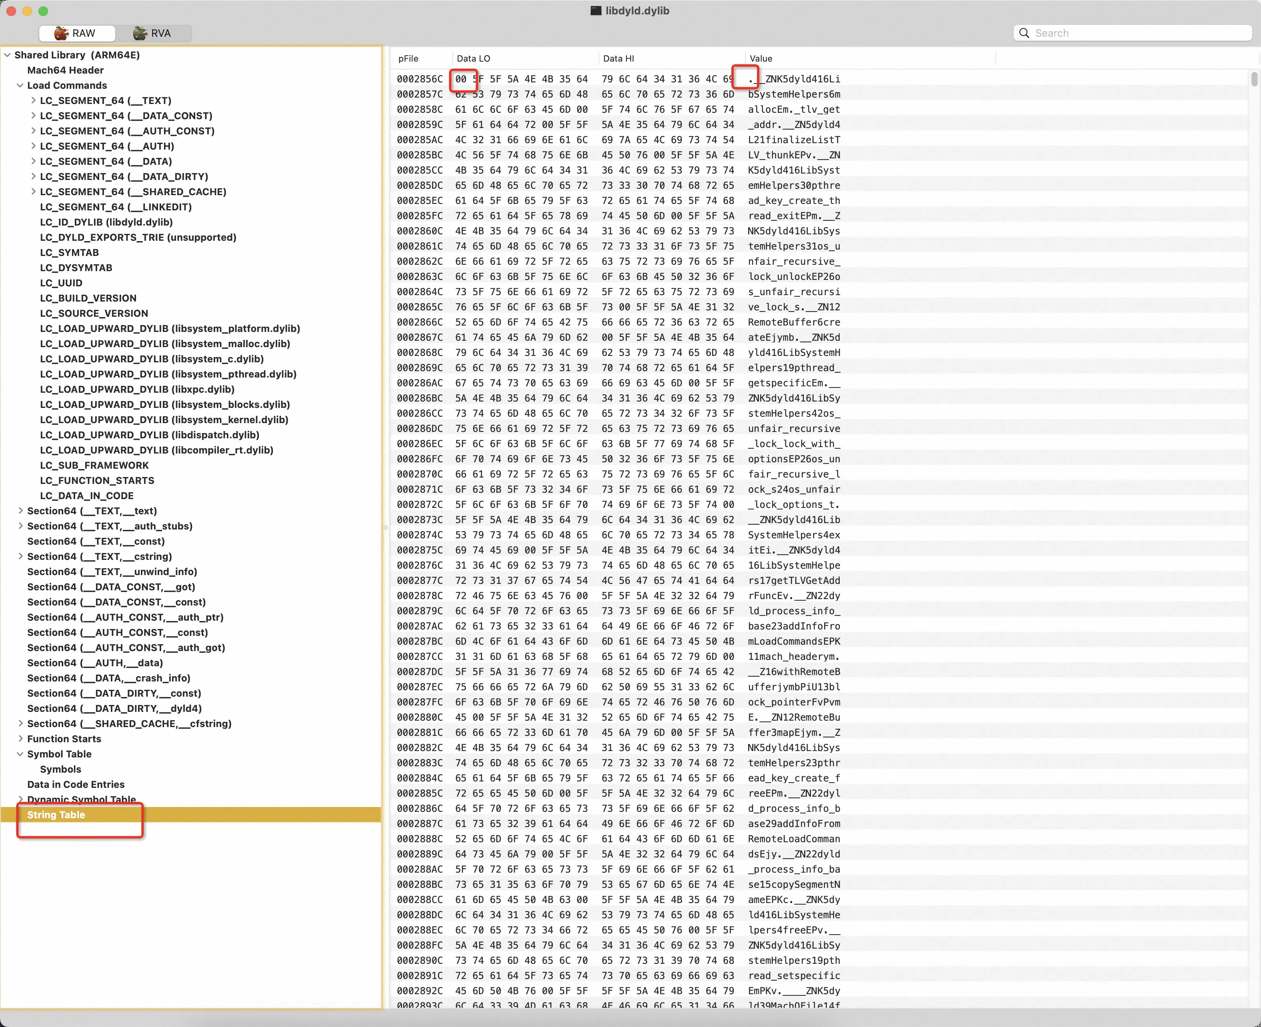Screen dimensions: 1261x1027
Task: Select the hex row at 0002888C
Action: pyautogui.click(x=820, y=839)
